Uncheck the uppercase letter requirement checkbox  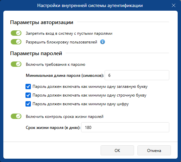(28, 87)
